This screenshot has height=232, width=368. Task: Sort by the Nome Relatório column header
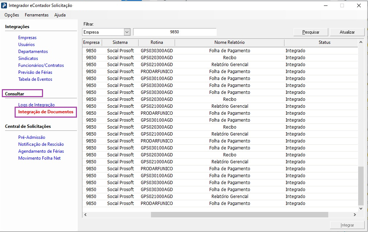pyautogui.click(x=229, y=42)
